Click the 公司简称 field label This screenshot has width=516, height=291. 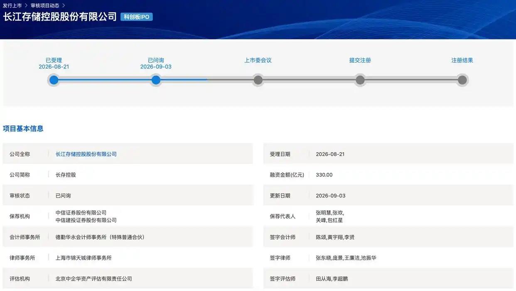pos(20,175)
